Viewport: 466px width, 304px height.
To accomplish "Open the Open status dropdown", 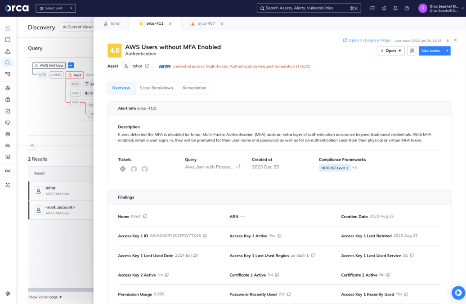I will [391, 51].
